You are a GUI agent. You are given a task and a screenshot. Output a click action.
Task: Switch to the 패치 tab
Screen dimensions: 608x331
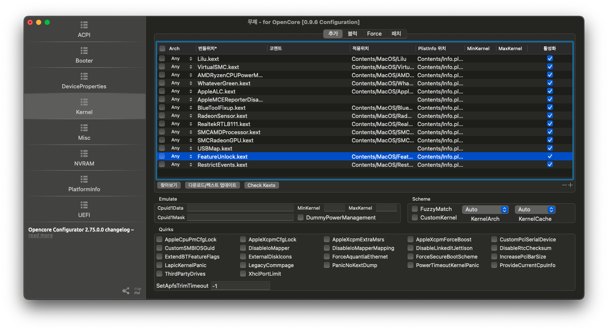pos(396,33)
